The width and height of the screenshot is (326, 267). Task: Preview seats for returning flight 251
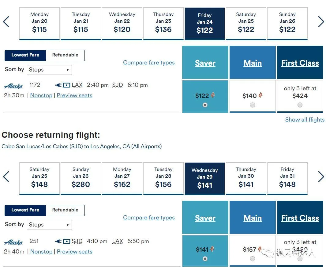(74, 252)
